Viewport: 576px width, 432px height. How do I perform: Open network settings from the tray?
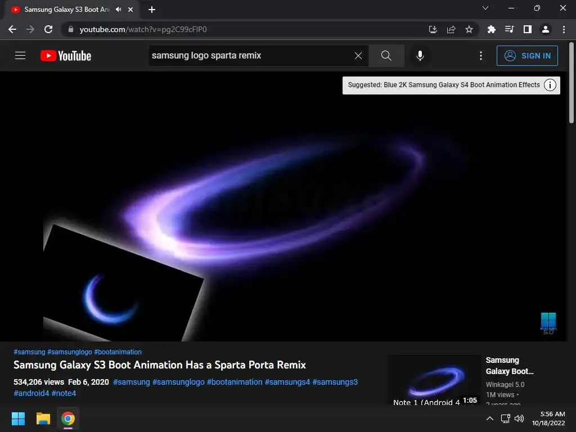pos(506,418)
